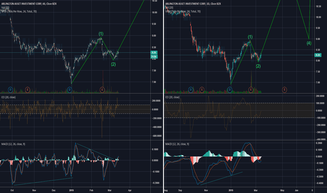Image resolution: width=327 pixels, height=193 pixels.
Task: Click the -0.2000 value on the 60-minute MACD scale
Action: [x=155, y=183]
